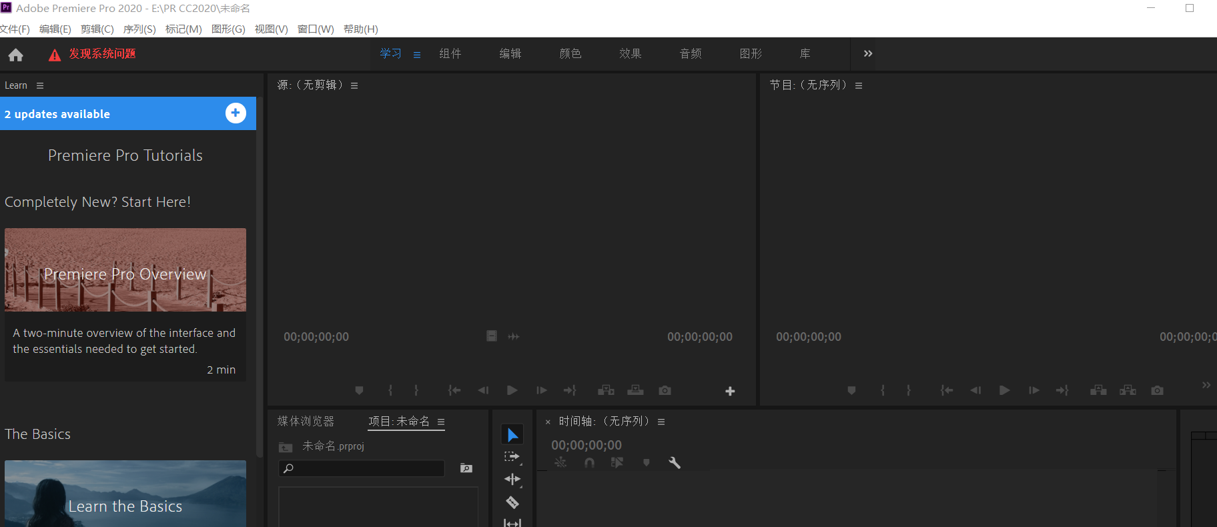
Task: Mark Out point in Source monitor
Action: [416, 390]
